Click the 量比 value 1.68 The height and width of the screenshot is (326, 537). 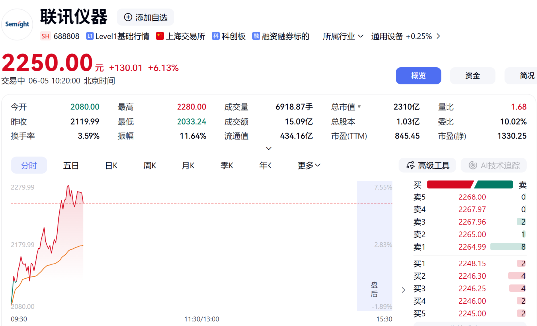click(x=519, y=107)
